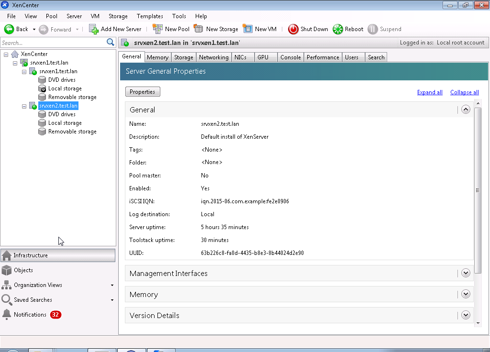Click the scrollbar up arrow
This screenshot has width=490, height=352.
click(x=478, y=103)
